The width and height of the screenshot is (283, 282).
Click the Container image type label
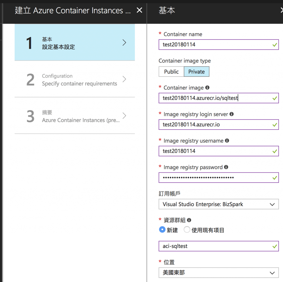coord(185,61)
